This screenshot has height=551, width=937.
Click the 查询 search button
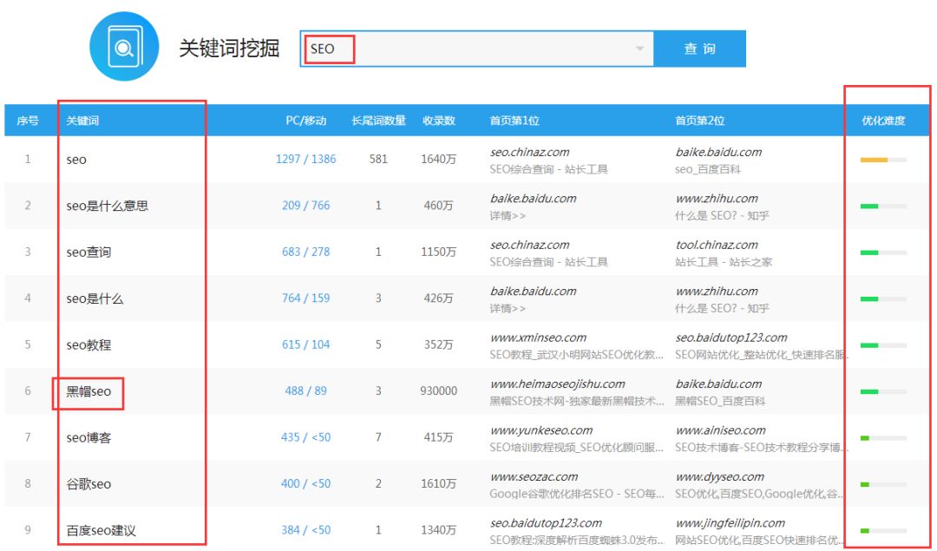point(699,49)
